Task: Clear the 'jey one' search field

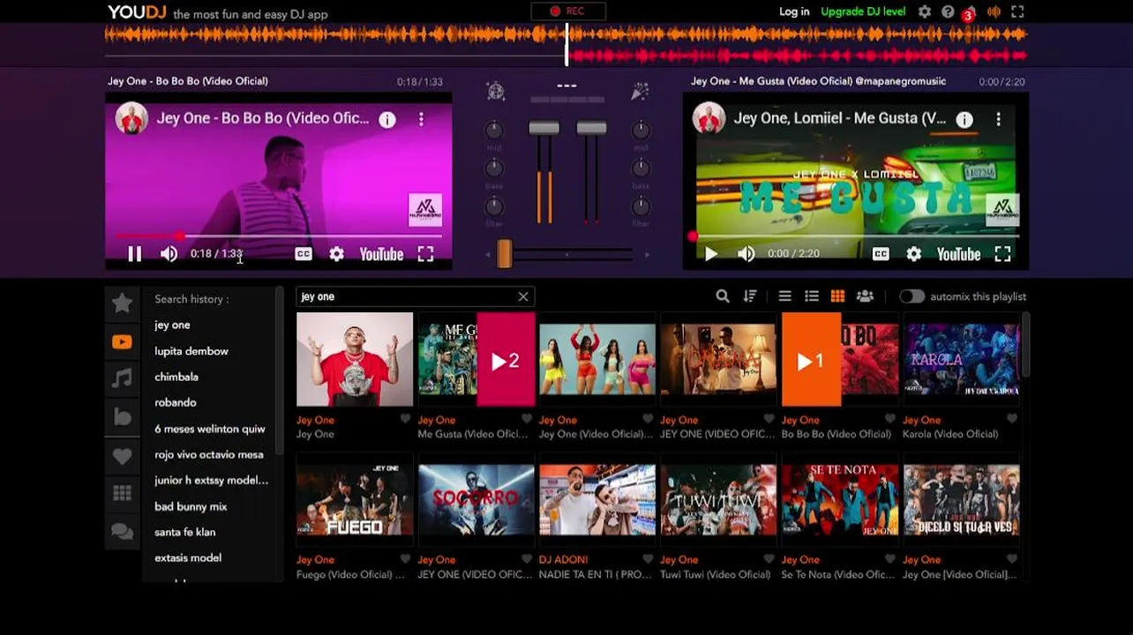Action: tap(523, 296)
